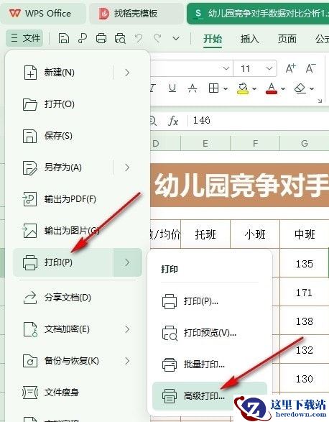Click the print icon in quick toolbar

(101, 38)
